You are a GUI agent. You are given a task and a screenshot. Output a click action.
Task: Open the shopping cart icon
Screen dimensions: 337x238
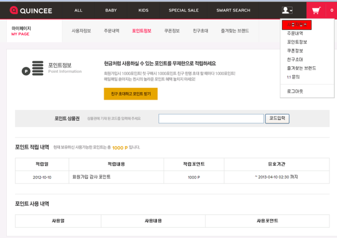click(317, 10)
